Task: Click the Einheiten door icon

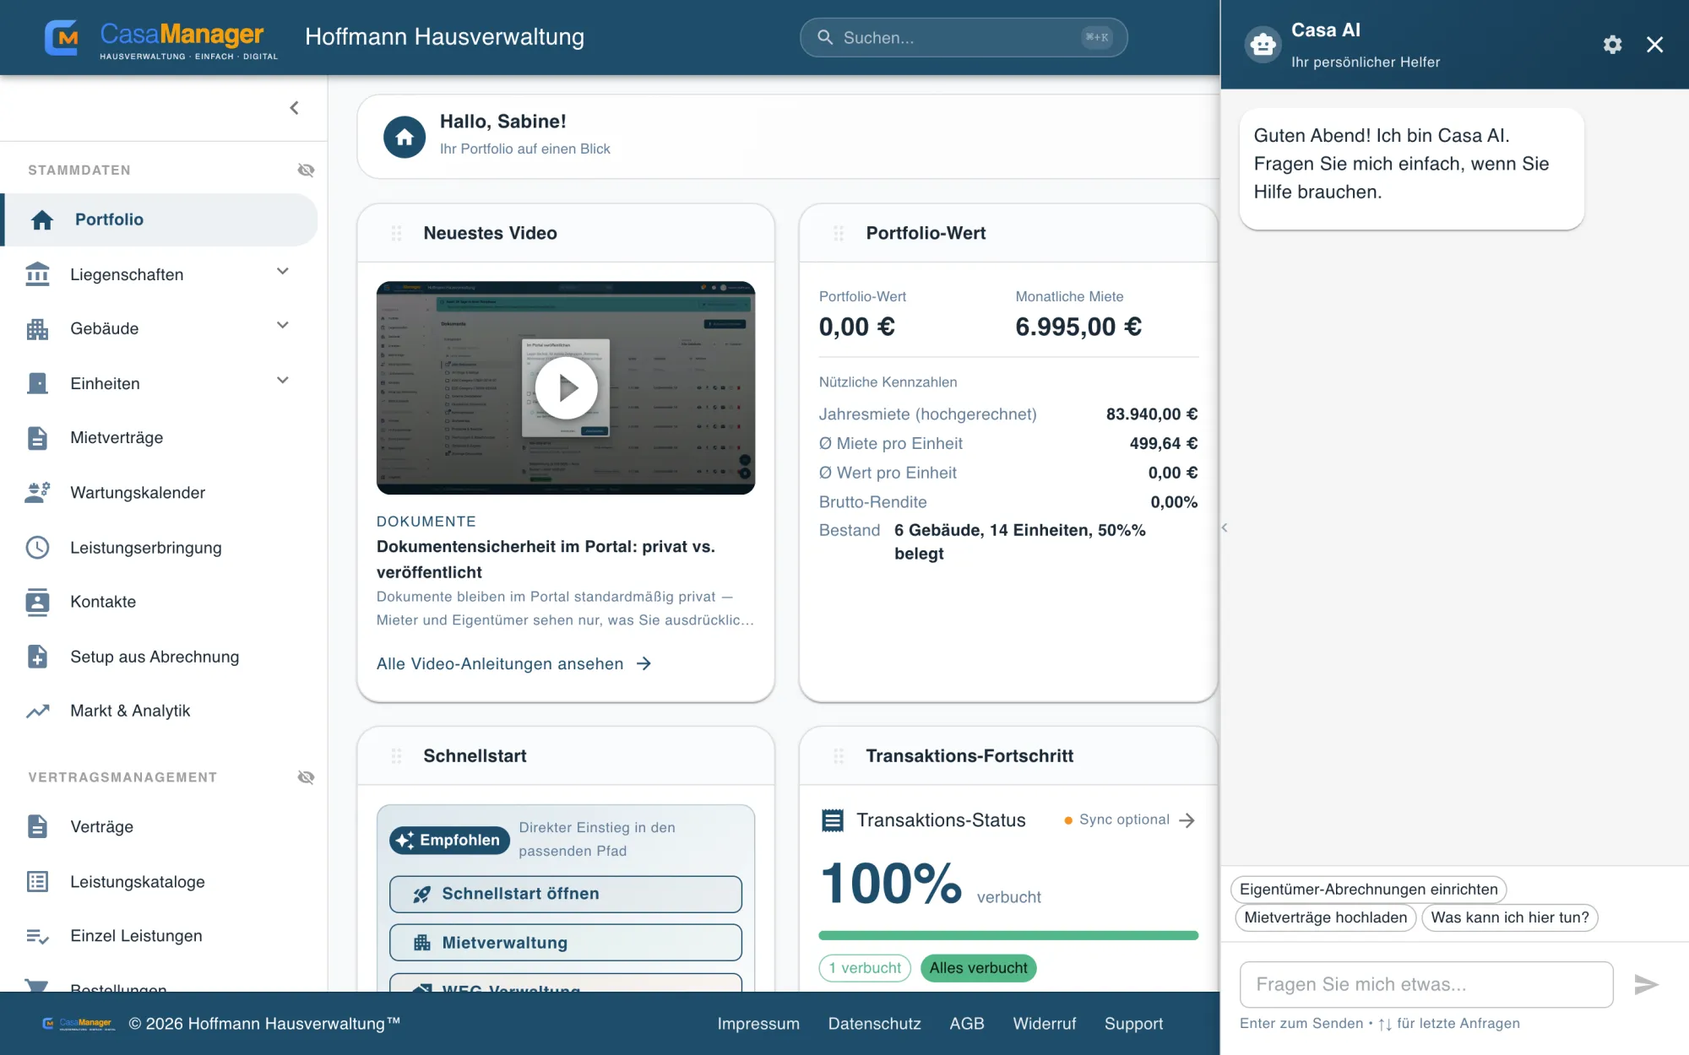Action: point(37,383)
